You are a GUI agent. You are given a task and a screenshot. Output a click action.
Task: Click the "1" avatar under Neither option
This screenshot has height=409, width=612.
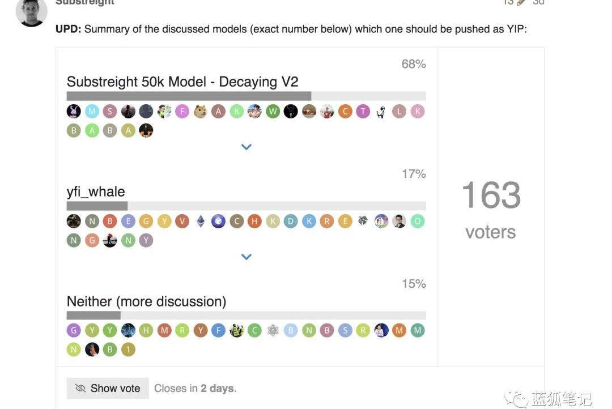128,350
